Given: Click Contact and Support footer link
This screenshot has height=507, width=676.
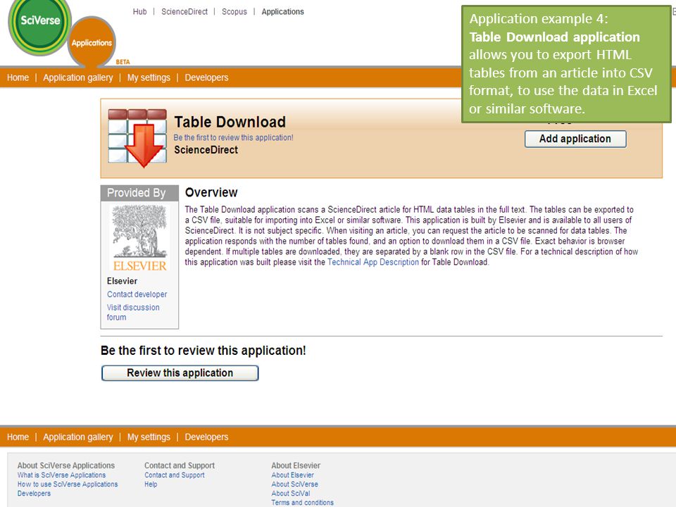Looking at the screenshot, I should click(175, 475).
